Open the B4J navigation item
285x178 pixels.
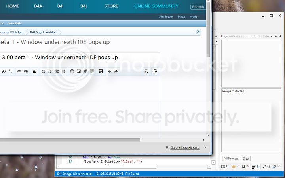[x=84, y=6]
